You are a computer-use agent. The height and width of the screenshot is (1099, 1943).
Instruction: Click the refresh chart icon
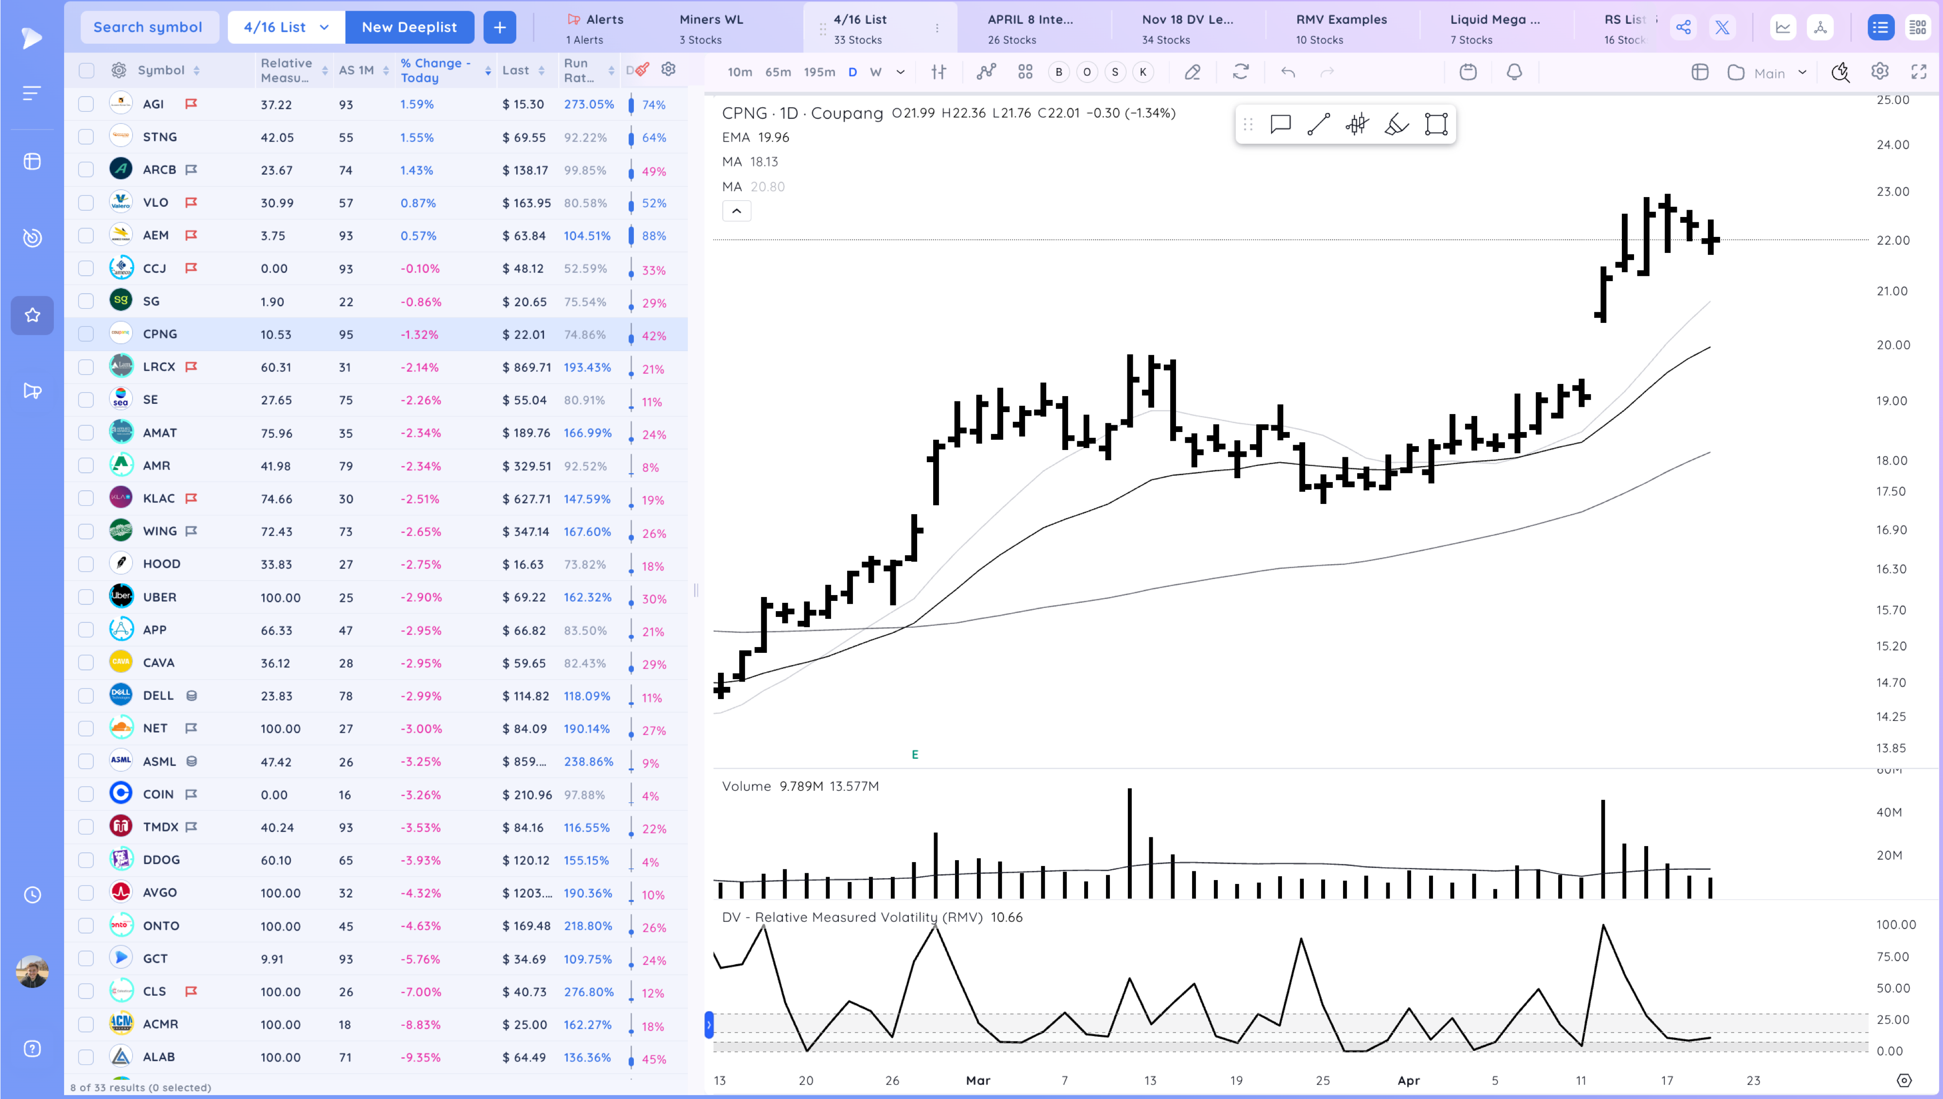tap(1241, 72)
